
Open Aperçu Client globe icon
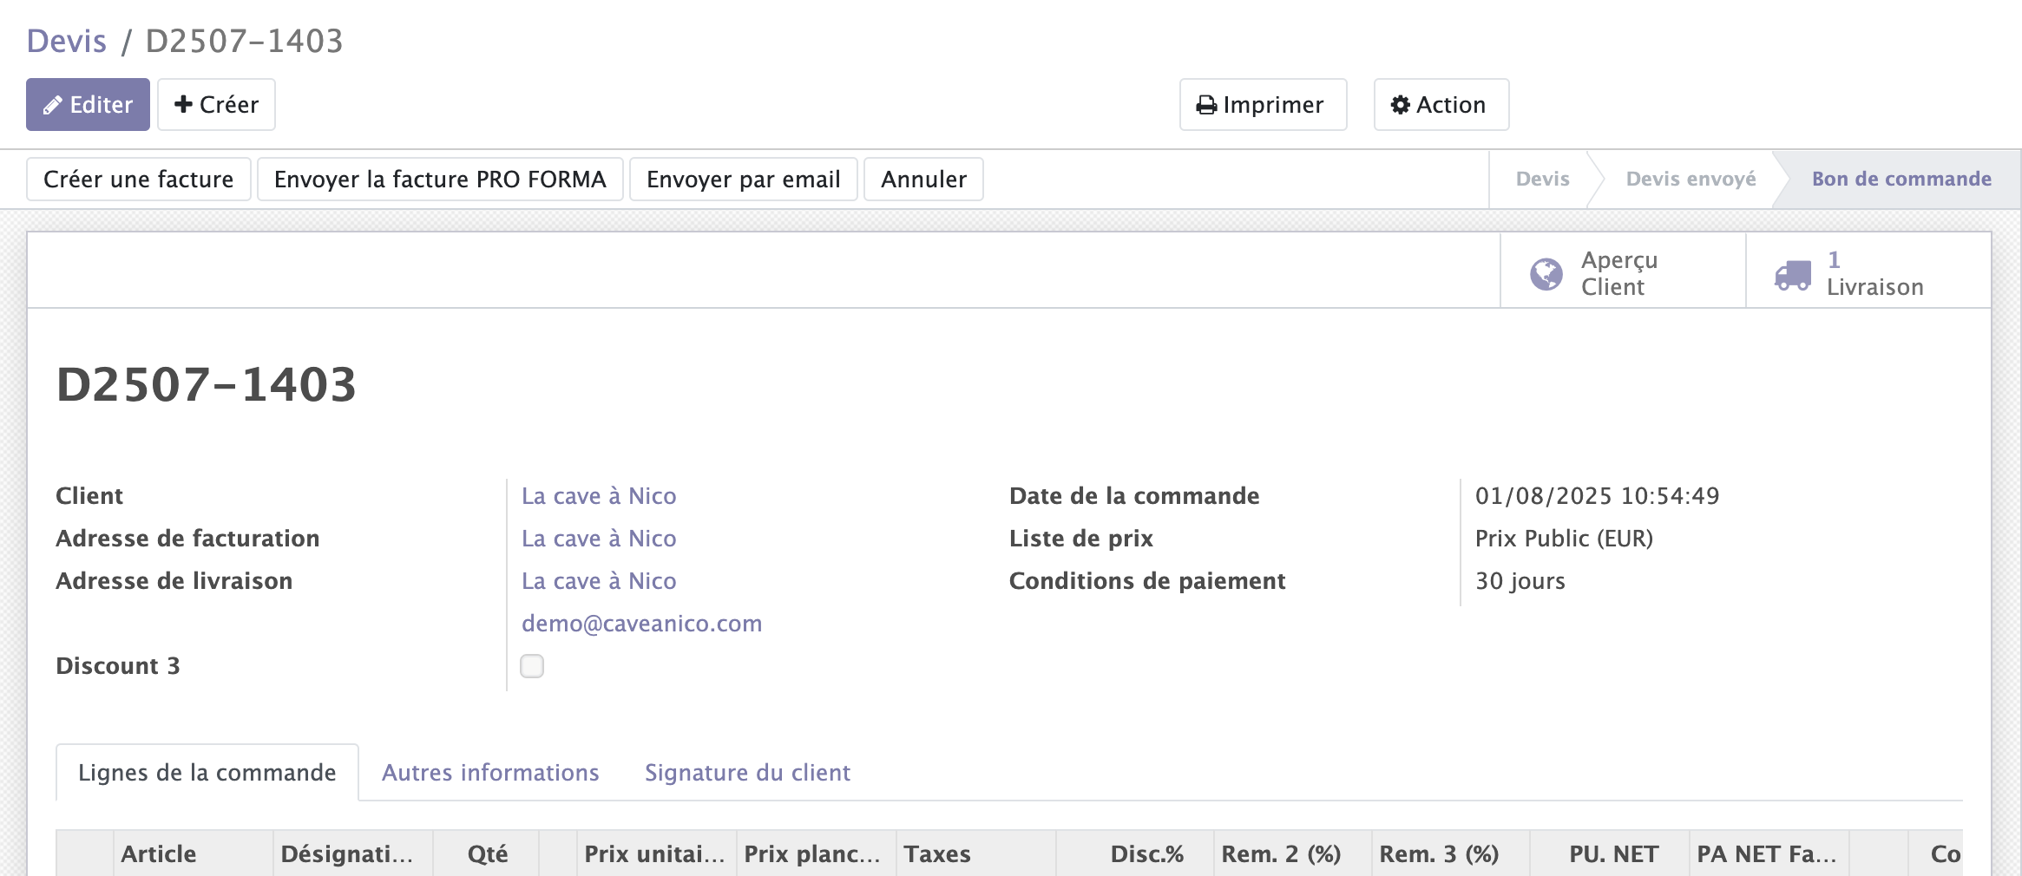(x=1546, y=274)
